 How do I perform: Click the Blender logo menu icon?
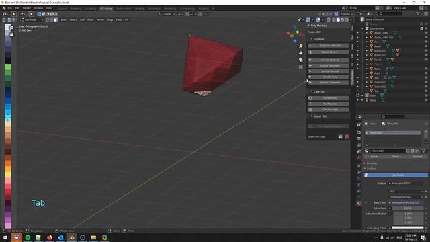tap(4, 8)
